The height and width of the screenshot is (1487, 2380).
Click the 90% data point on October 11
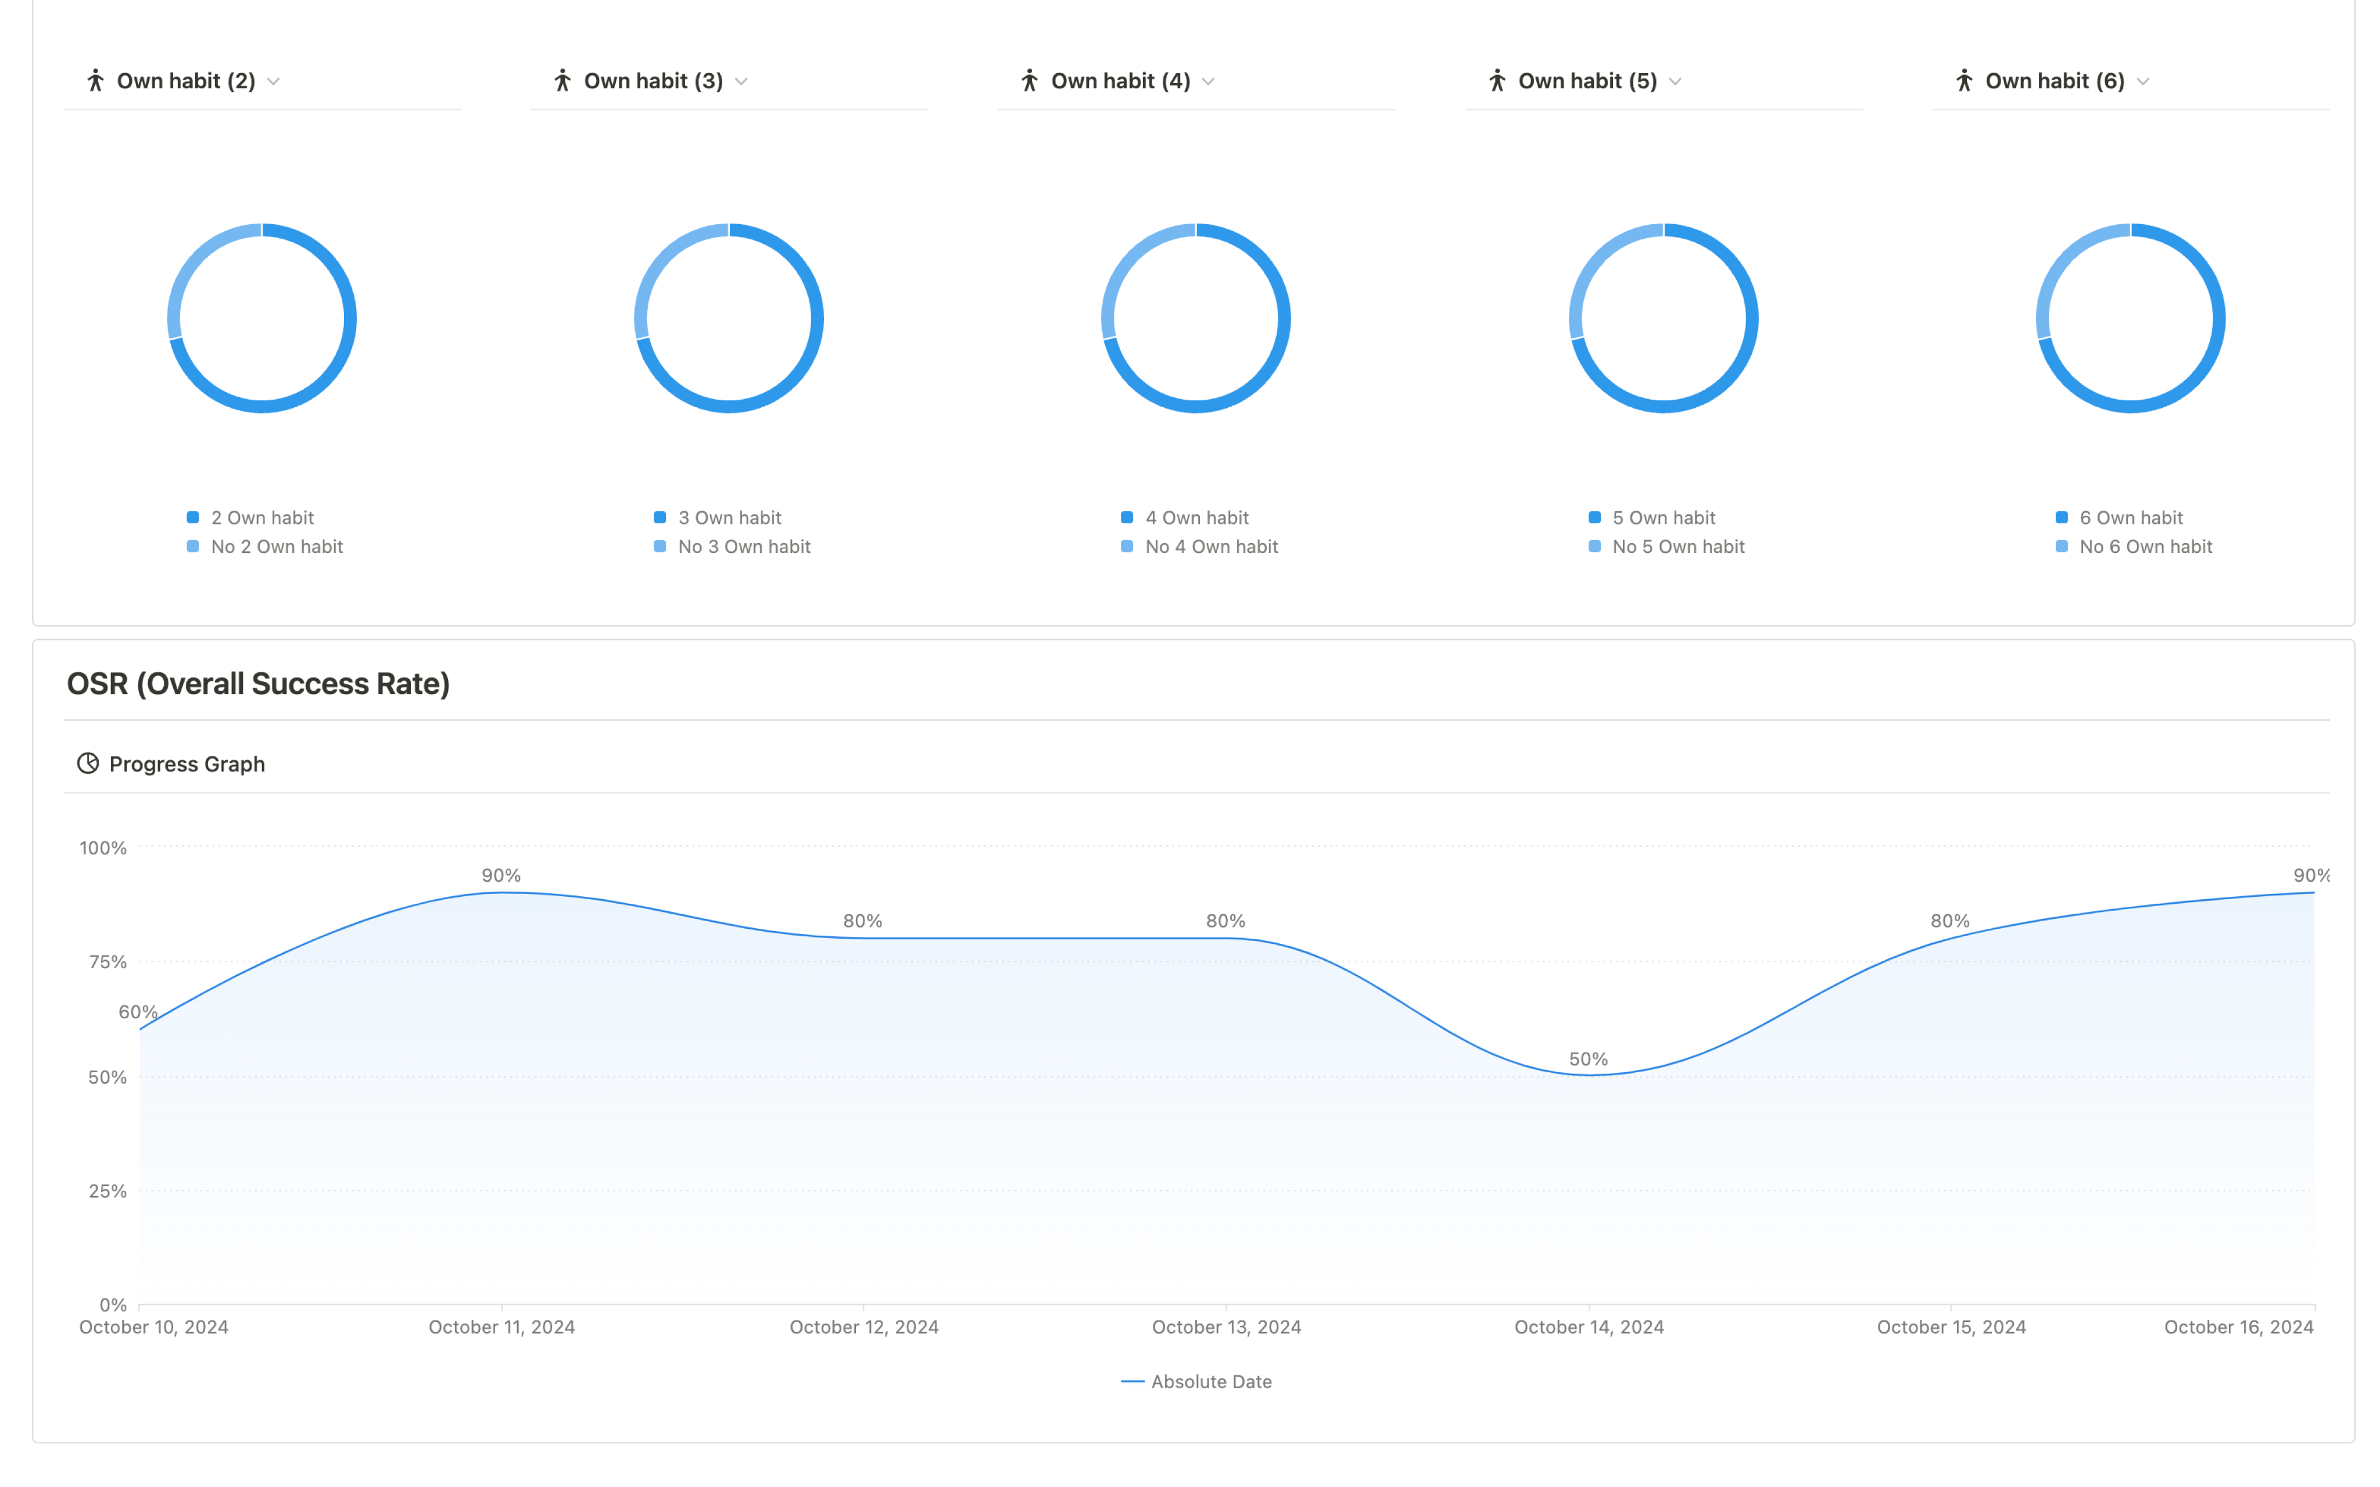pyautogui.click(x=501, y=892)
